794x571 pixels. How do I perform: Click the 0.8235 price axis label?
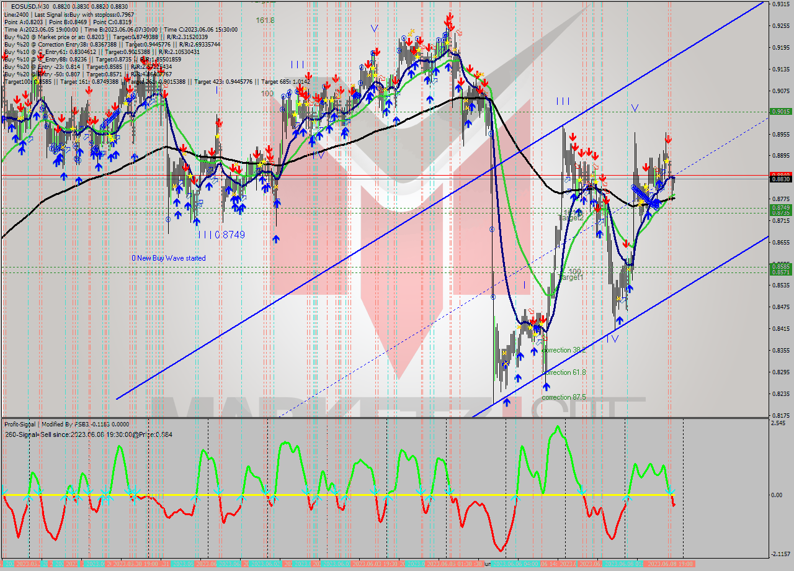coord(780,394)
